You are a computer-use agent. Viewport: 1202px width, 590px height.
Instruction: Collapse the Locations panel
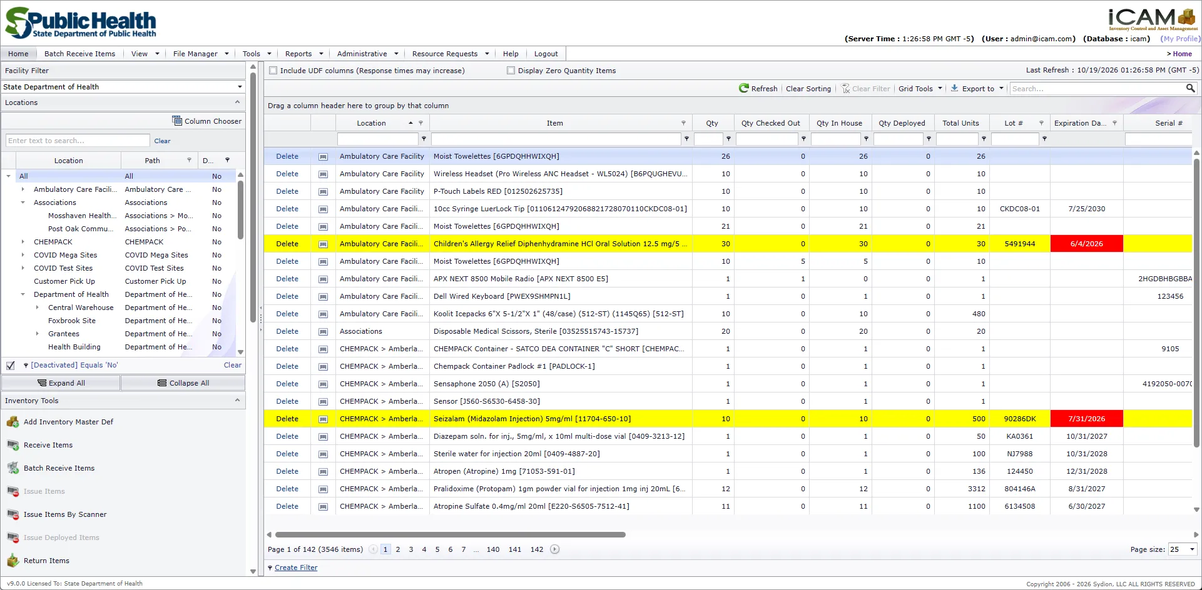point(237,102)
